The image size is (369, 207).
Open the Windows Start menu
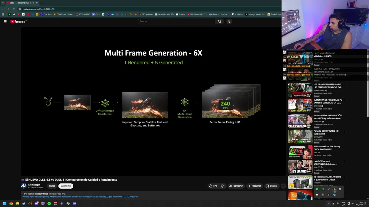(4, 204)
